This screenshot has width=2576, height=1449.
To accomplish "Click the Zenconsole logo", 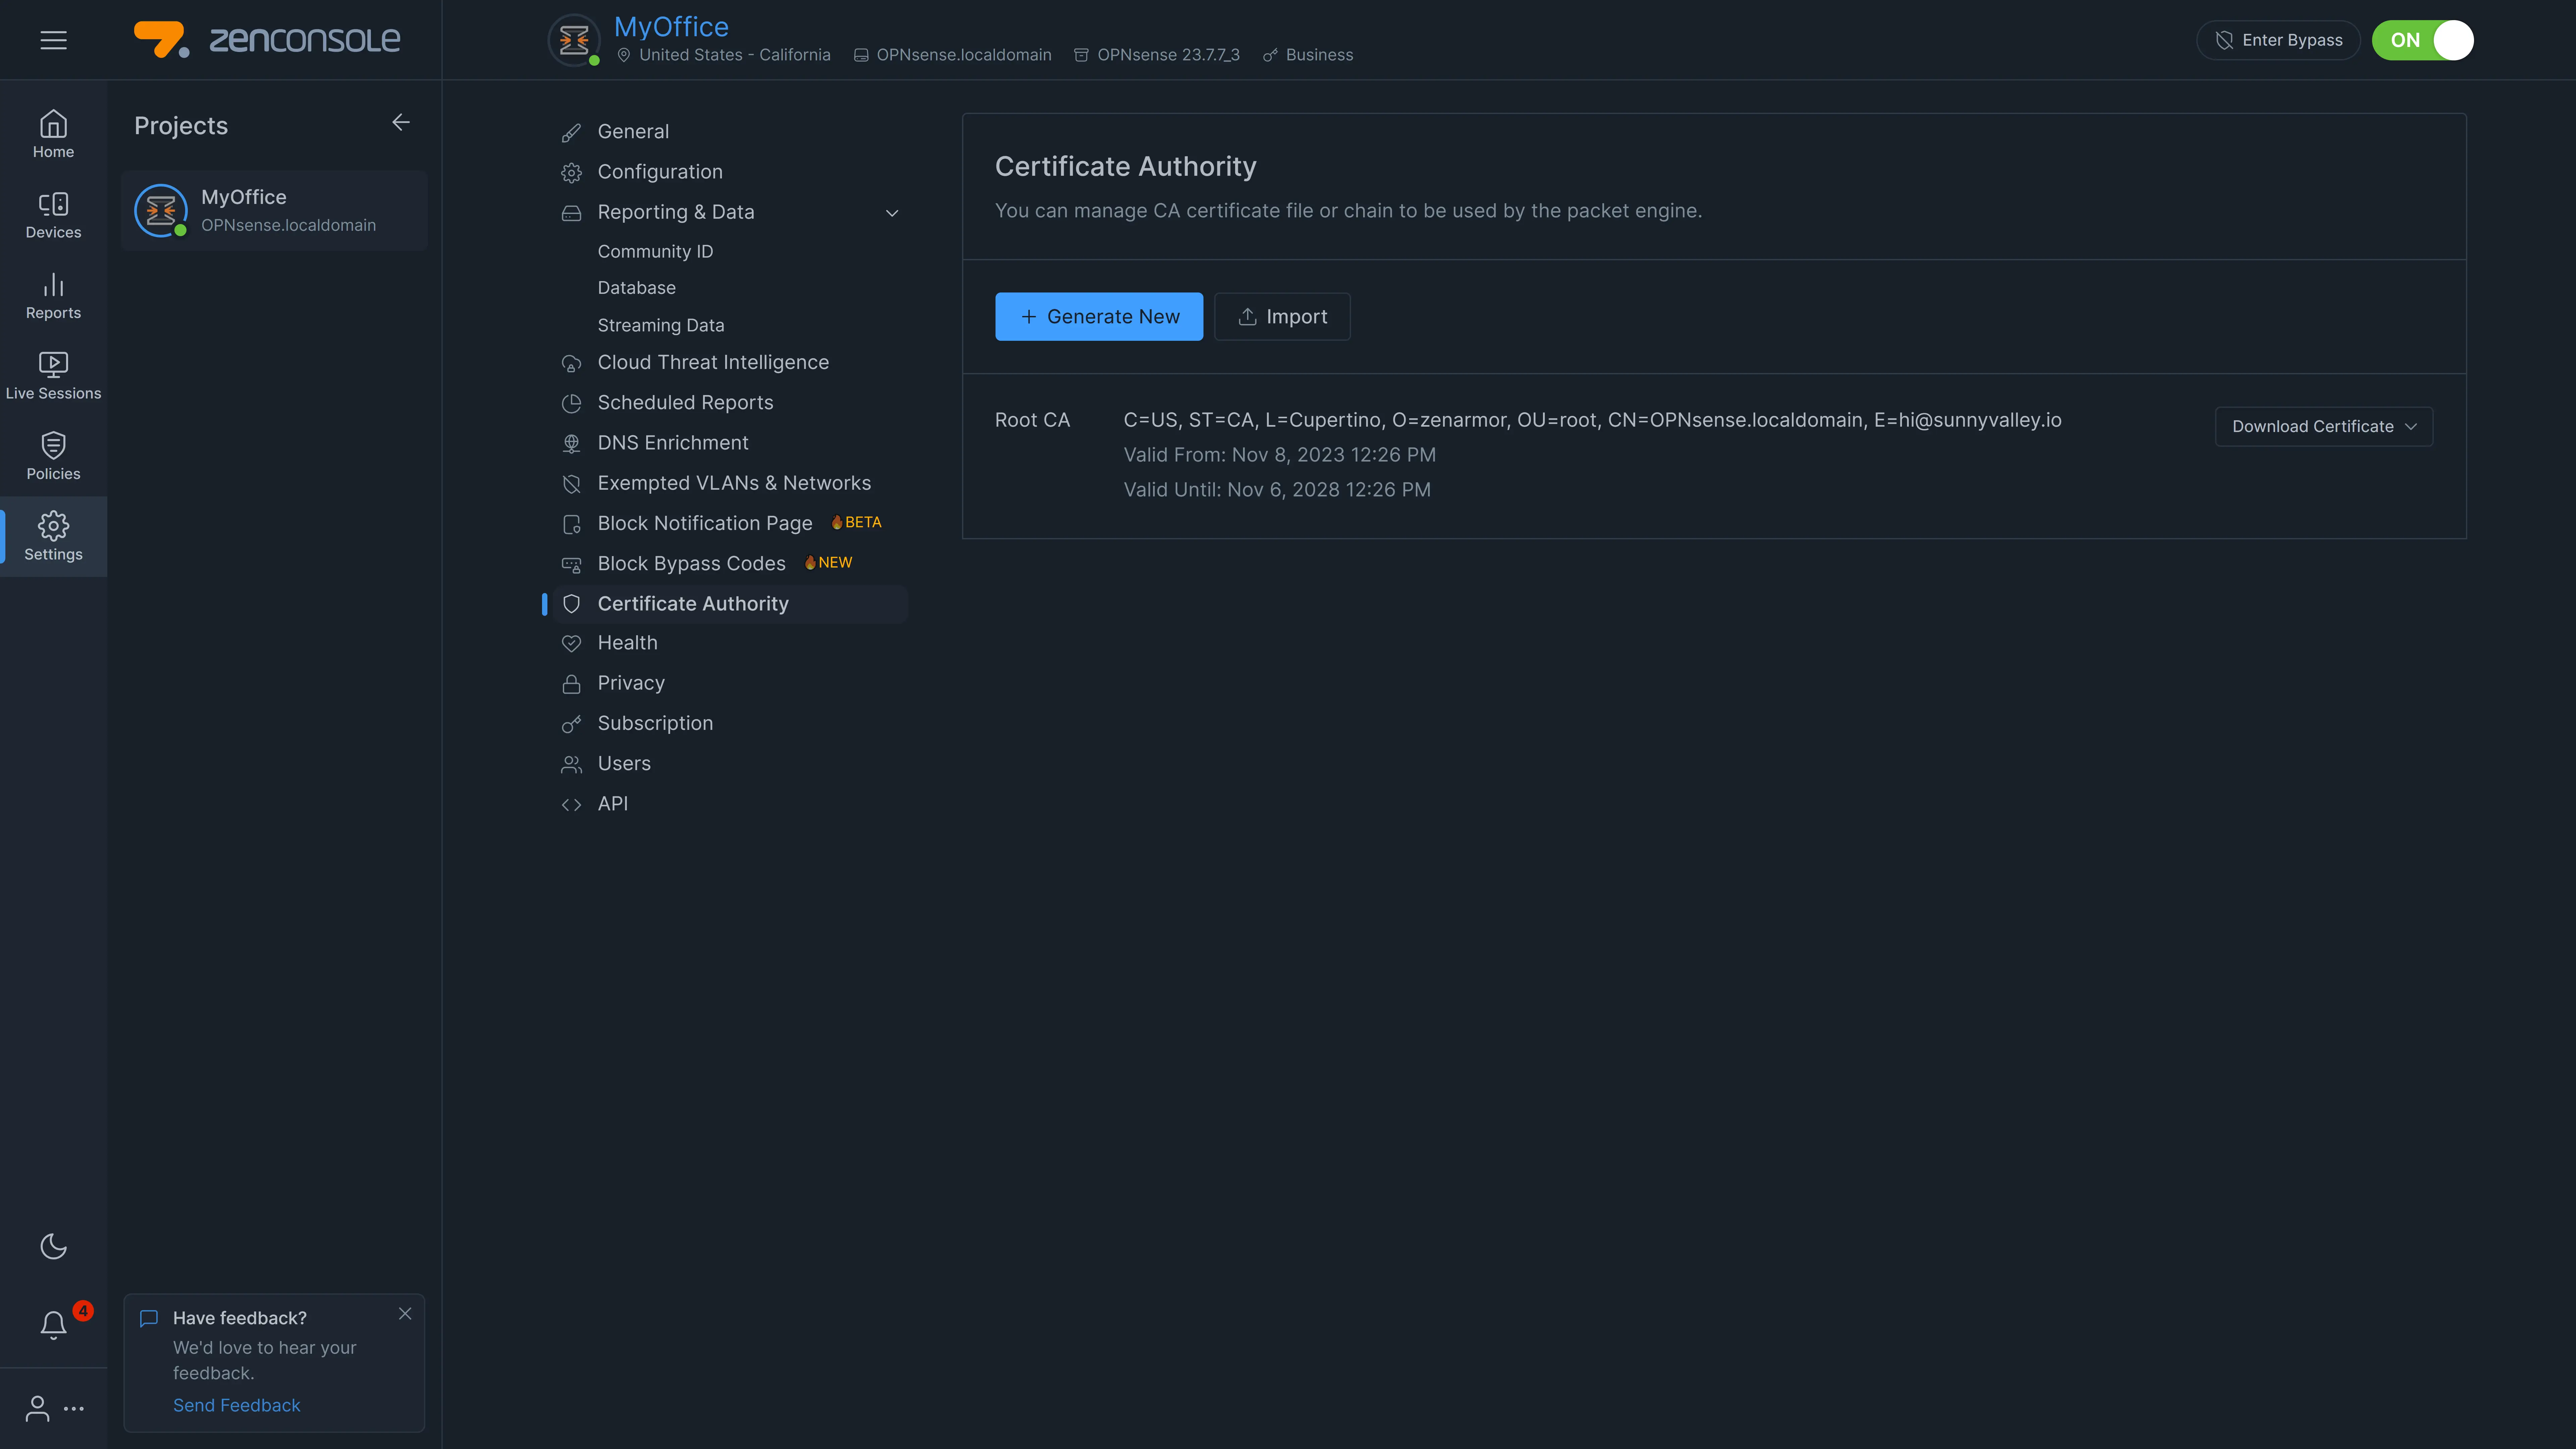I will (267, 40).
